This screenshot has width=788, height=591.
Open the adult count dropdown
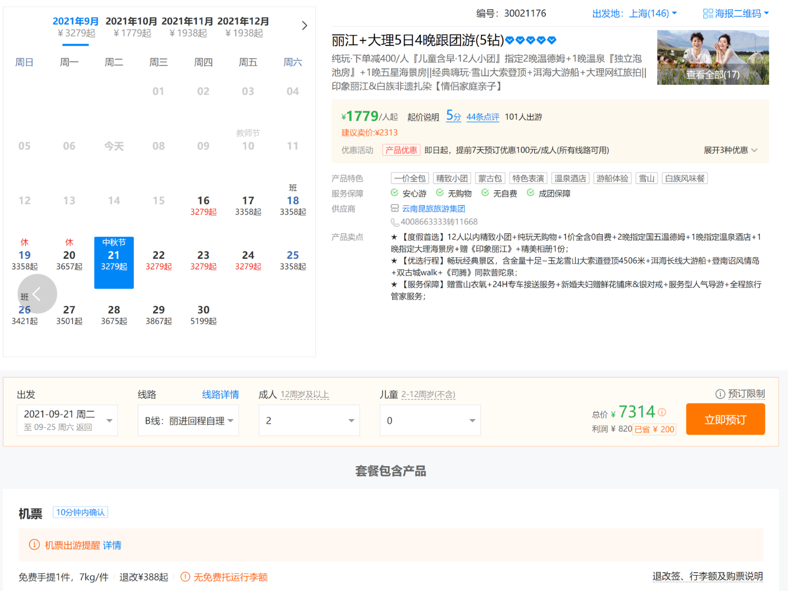pos(309,420)
